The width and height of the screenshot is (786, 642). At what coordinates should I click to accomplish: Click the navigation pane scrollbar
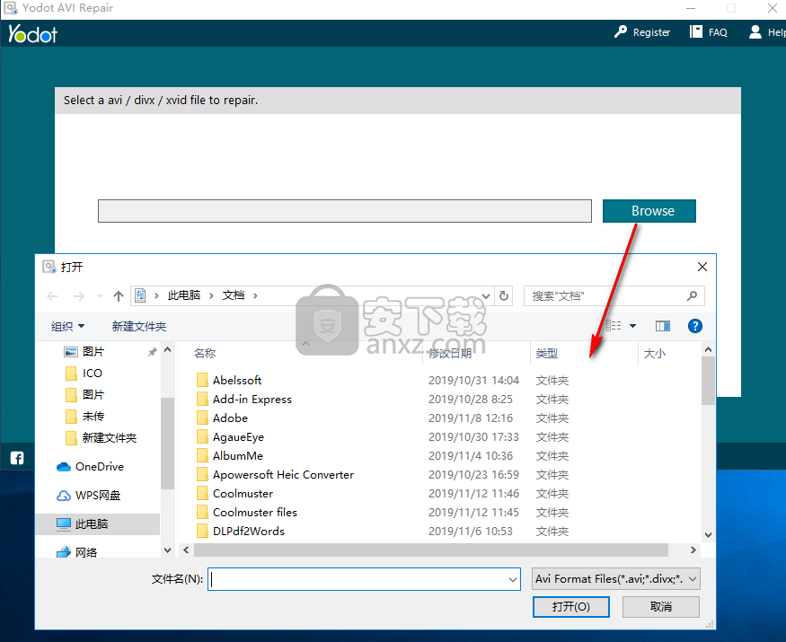167,444
